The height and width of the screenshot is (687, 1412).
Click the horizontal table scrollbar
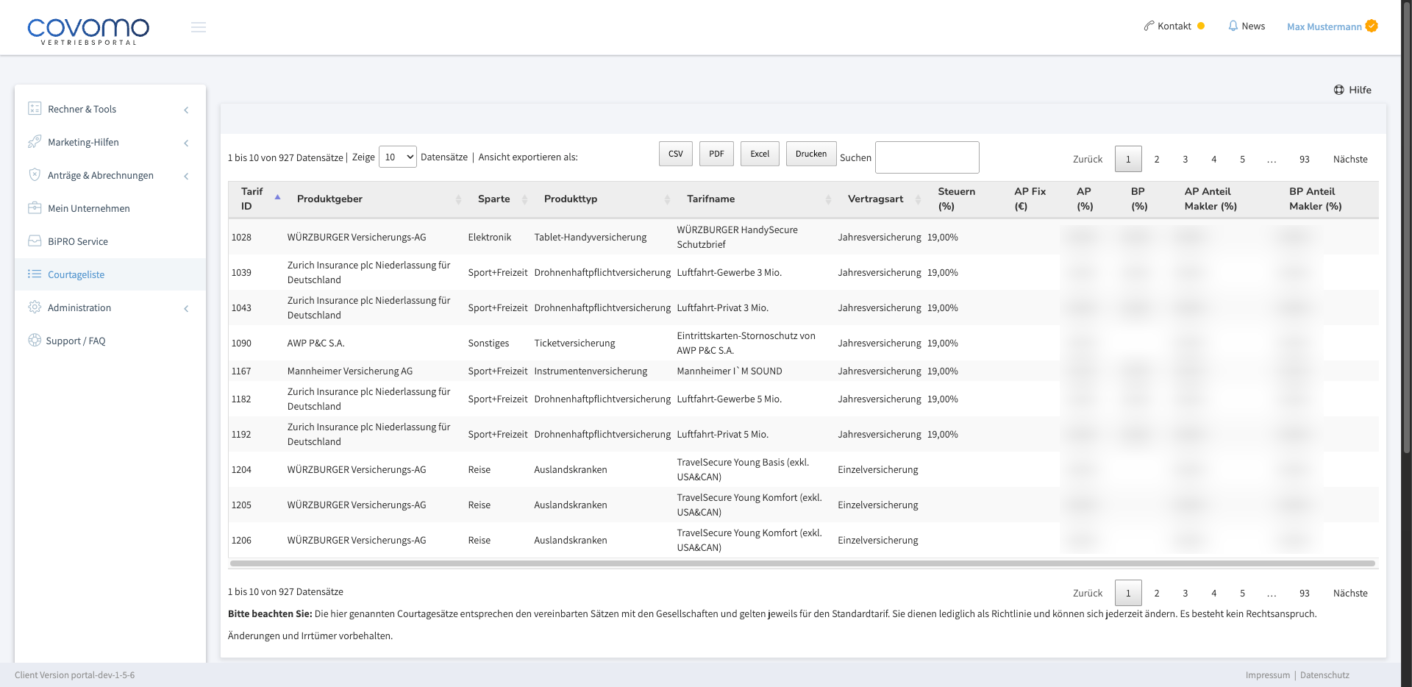tap(802, 563)
